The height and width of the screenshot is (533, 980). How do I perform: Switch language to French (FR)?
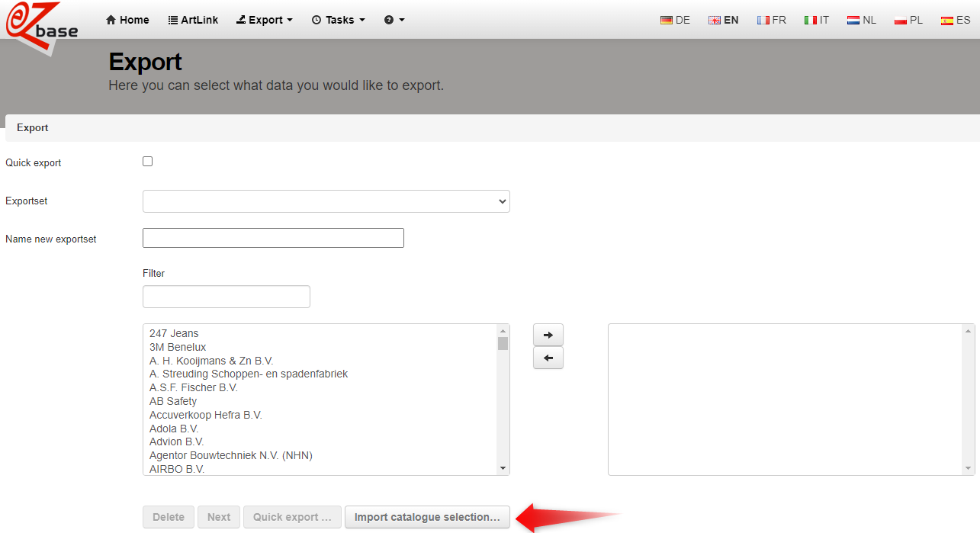point(772,21)
